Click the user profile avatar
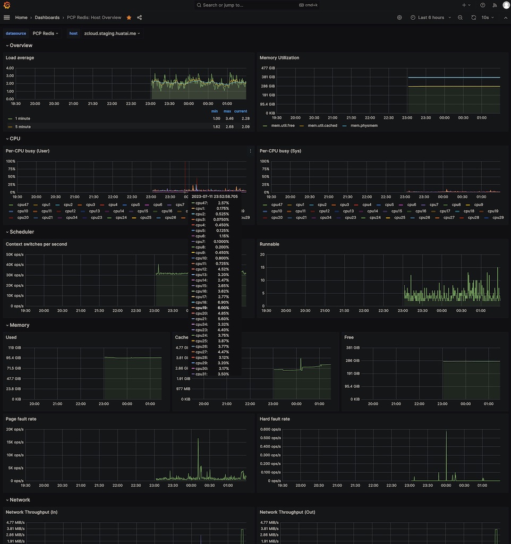The image size is (511, 544). point(506,5)
